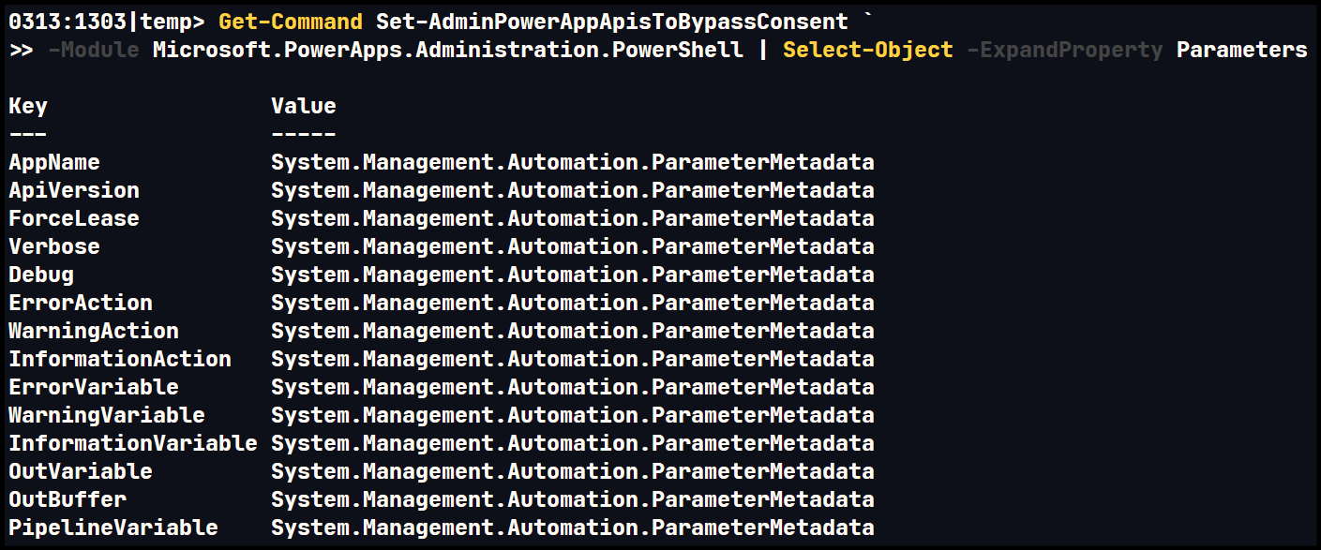This screenshot has height=550, width=1321.
Task: Click the Key column header
Action: coord(28,106)
